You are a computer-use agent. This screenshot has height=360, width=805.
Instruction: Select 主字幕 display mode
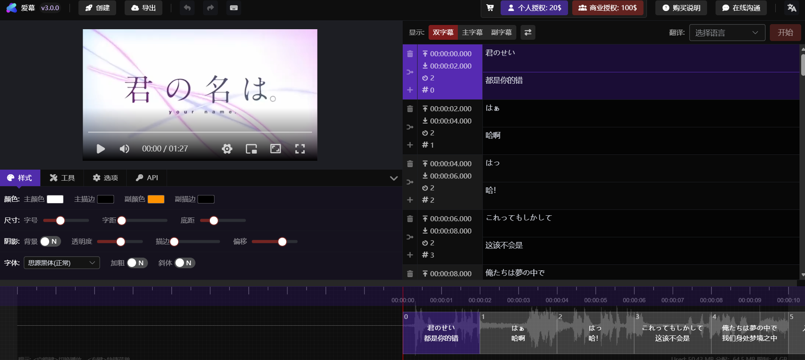tap(472, 32)
